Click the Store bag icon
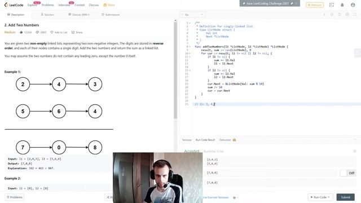Screen dimensions: 361x203 coord(105,5)
